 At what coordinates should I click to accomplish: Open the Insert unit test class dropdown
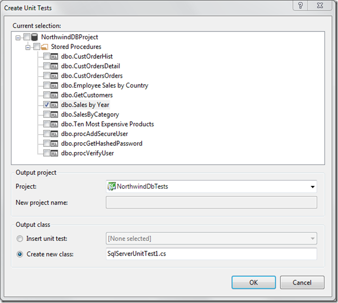pyautogui.click(x=312, y=239)
